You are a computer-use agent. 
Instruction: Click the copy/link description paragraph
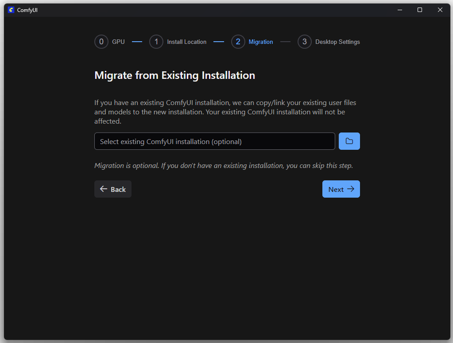point(225,112)
